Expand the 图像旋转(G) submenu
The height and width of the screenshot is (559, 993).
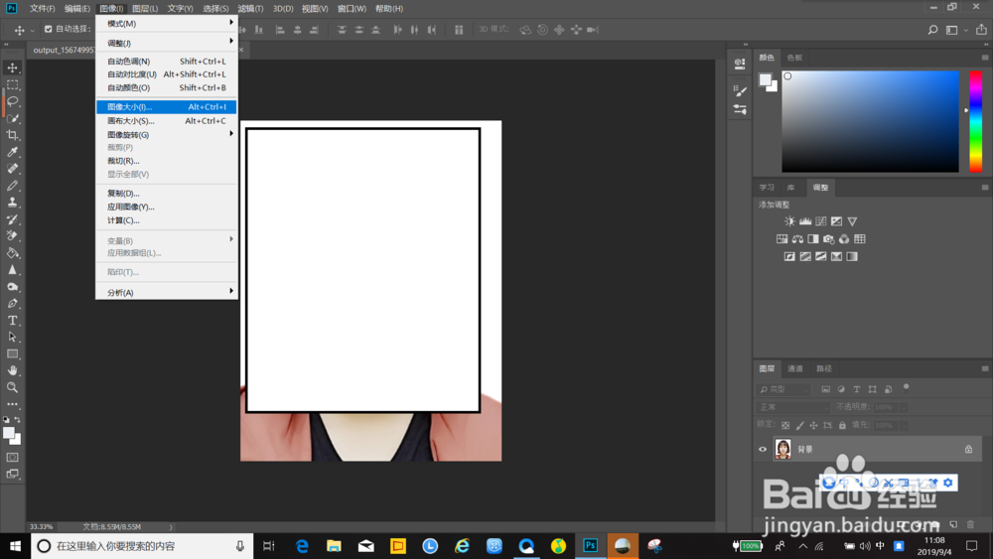click(x=167, y=135)
